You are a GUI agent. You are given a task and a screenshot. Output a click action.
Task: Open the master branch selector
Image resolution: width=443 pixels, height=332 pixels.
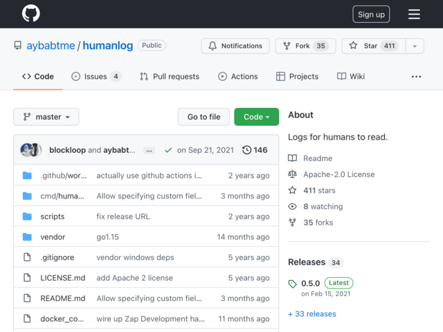click(x=46, y=117)
